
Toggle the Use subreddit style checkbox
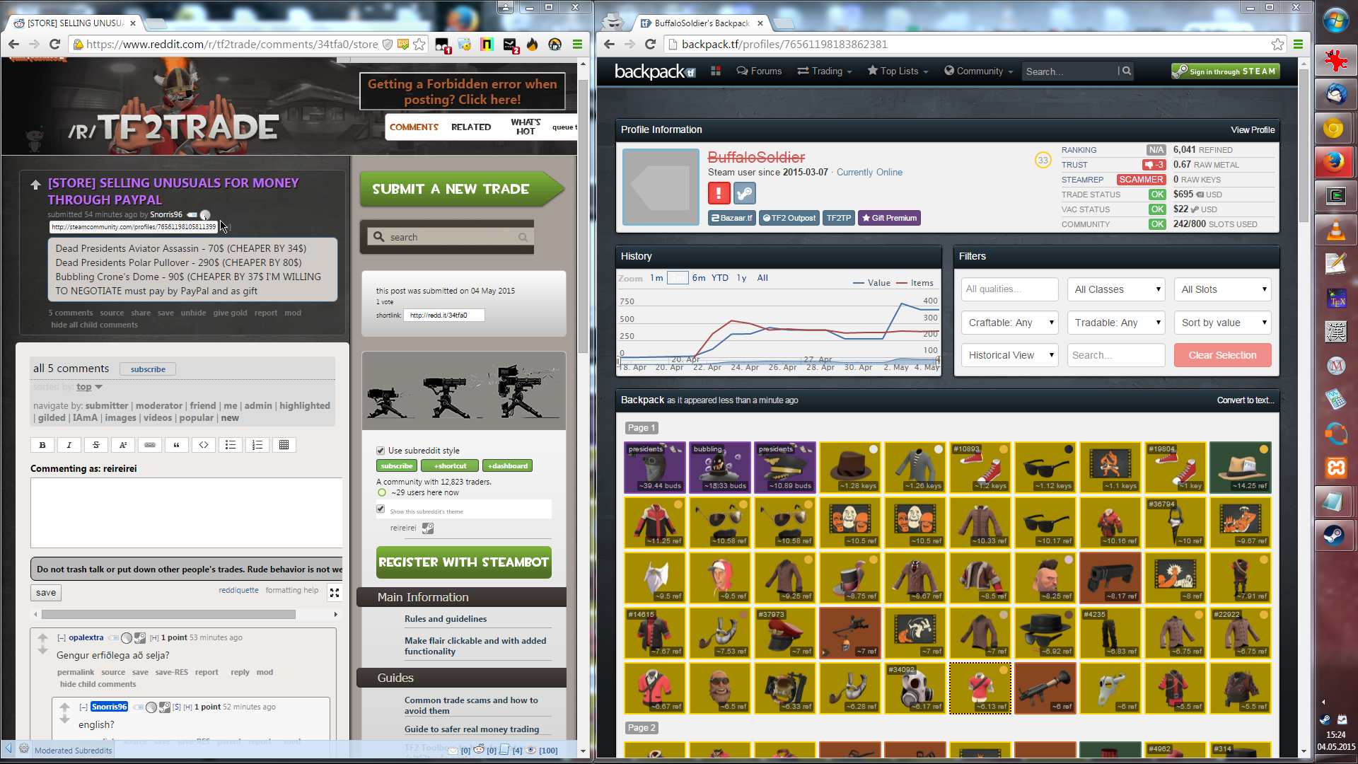click(x=381, y=451)
